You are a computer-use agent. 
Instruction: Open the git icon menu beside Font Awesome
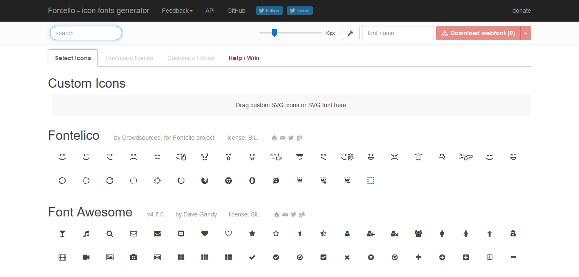pos(302,214)
